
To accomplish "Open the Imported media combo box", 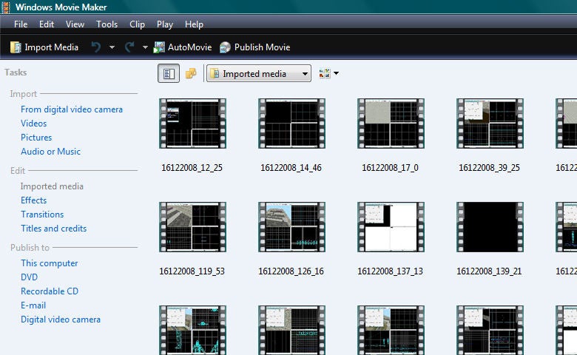I will click(x=259, y=73).
